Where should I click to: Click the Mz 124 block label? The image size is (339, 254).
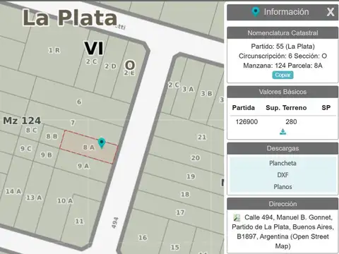(x=22, y=121)
